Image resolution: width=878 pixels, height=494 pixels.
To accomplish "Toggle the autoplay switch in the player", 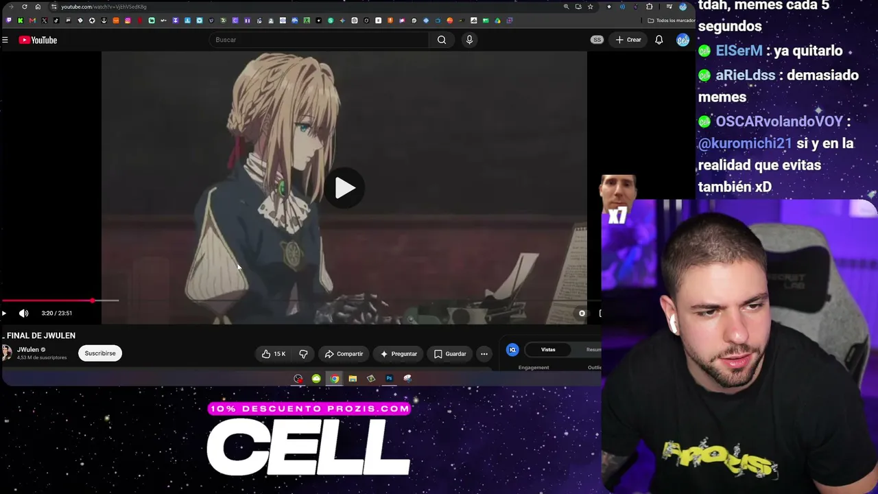I will (582, 314).
